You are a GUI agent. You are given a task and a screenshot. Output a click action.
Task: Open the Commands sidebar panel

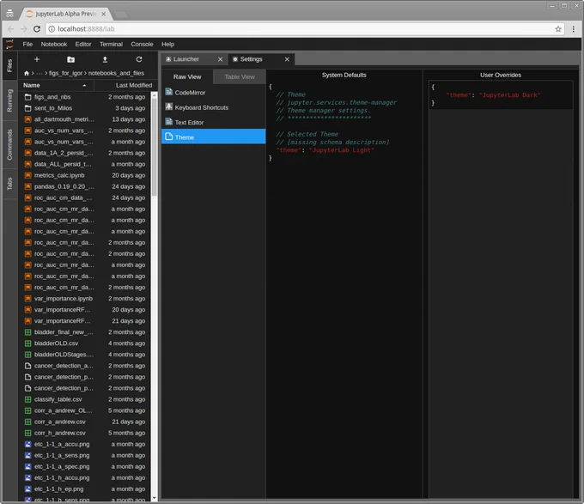coord(9,145)
